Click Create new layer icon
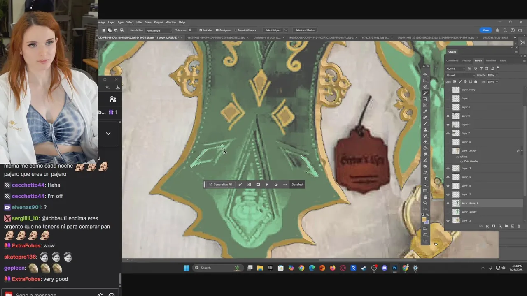Screen dimensions: 527x296 (x=513, y=226)
